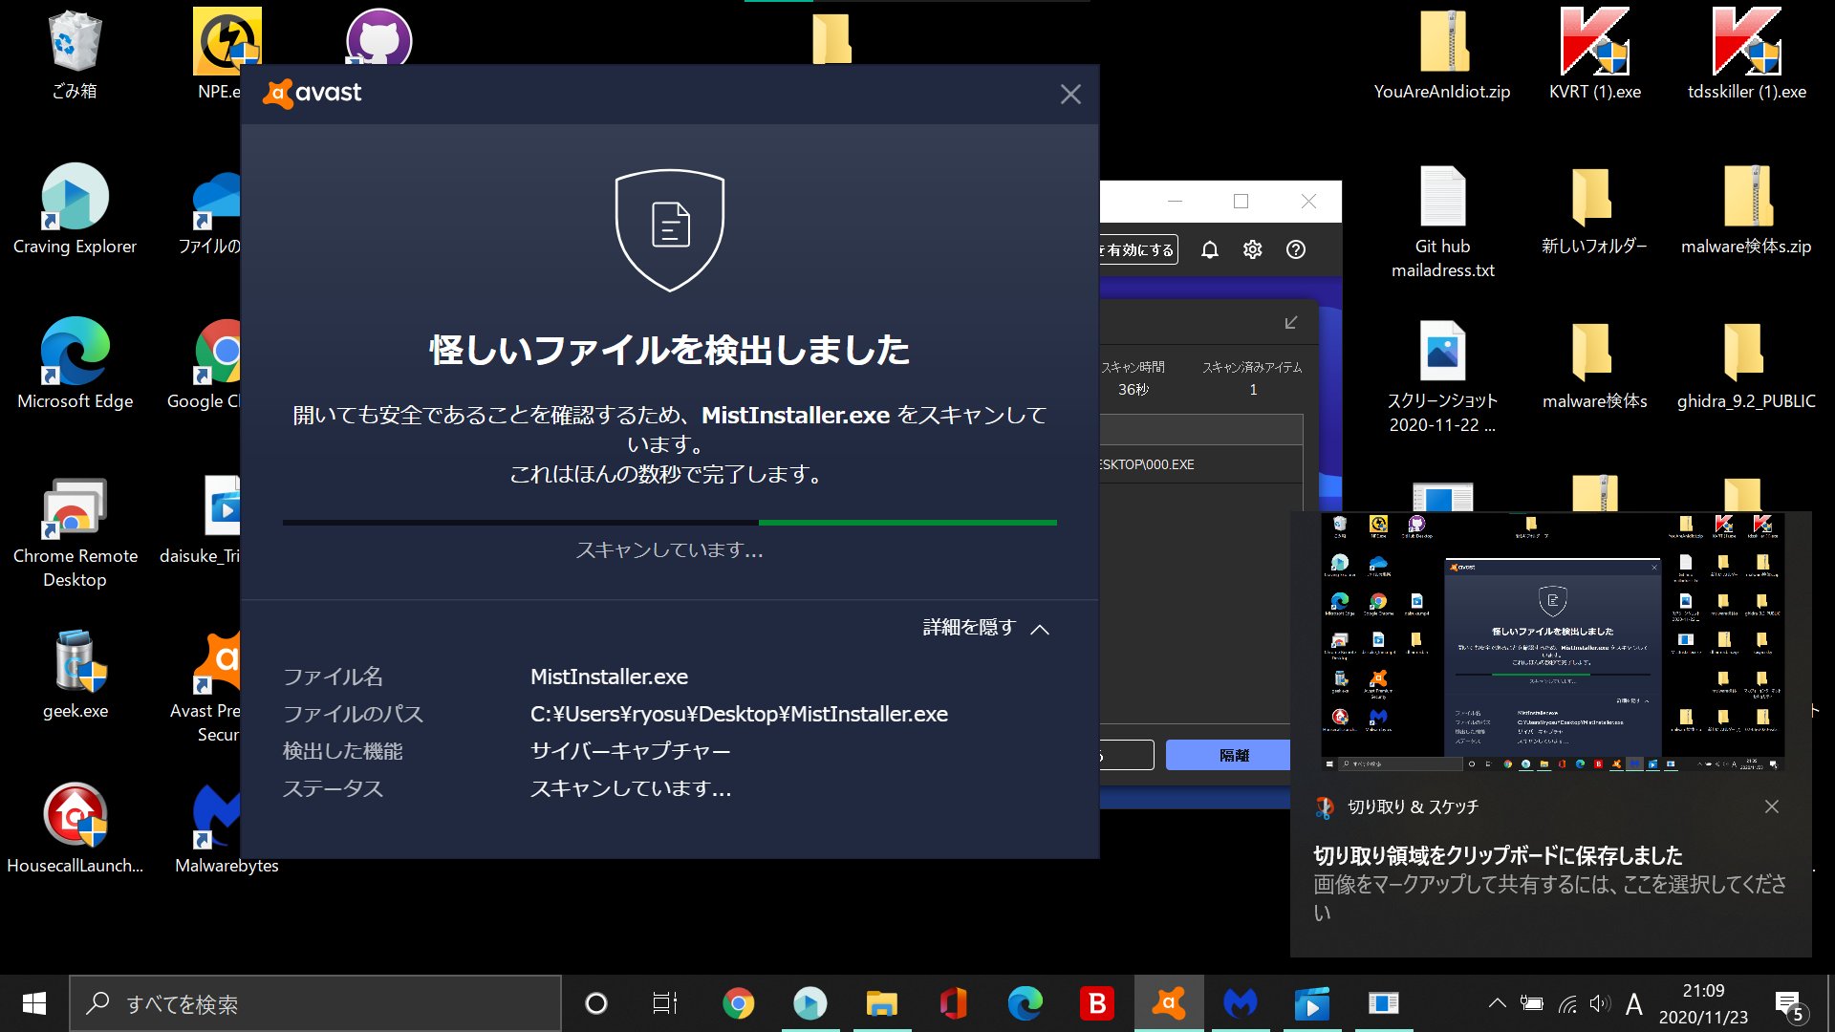This screenshot has height=1032, width=1835.
Task: Show hidden system tray icons
Action: [x=1497, y=1003]
